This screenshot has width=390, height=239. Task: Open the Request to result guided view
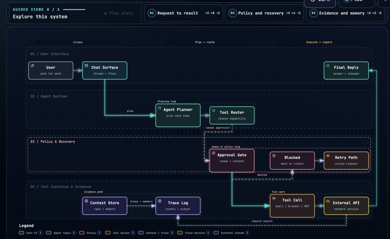183,13
